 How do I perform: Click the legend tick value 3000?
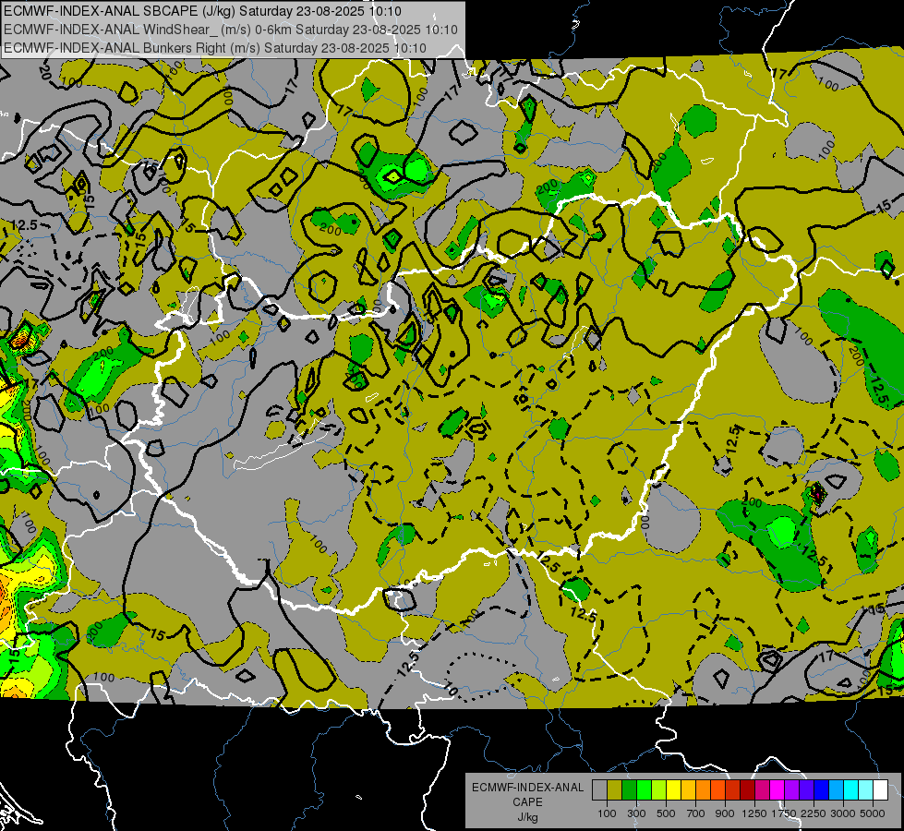[843, 813]
